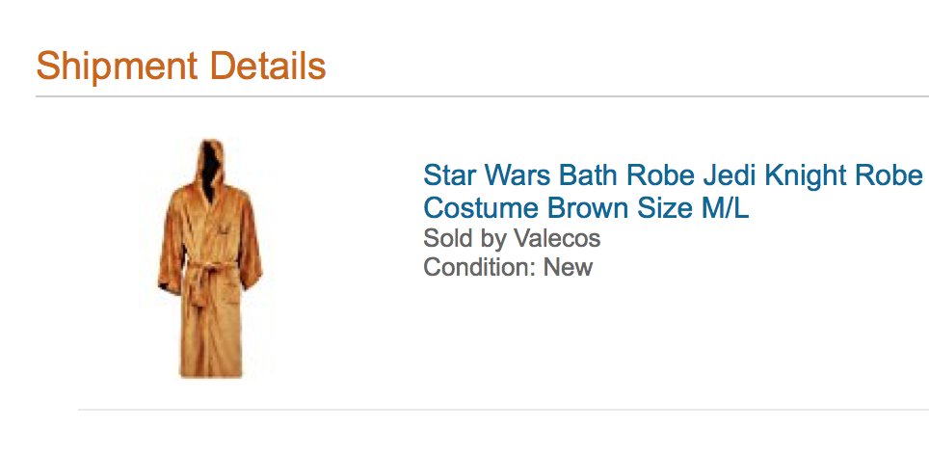Select the word "Valecos" in seller line

557,238
